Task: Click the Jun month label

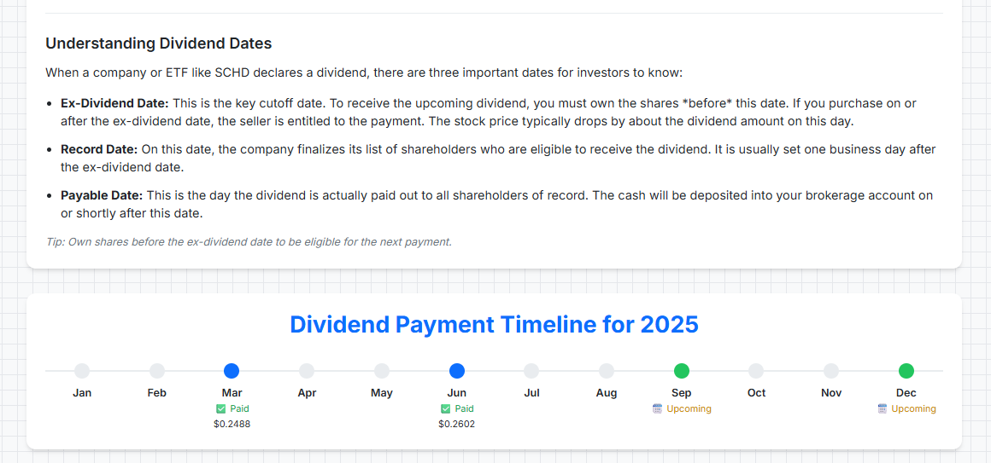Action: (457, 393)
